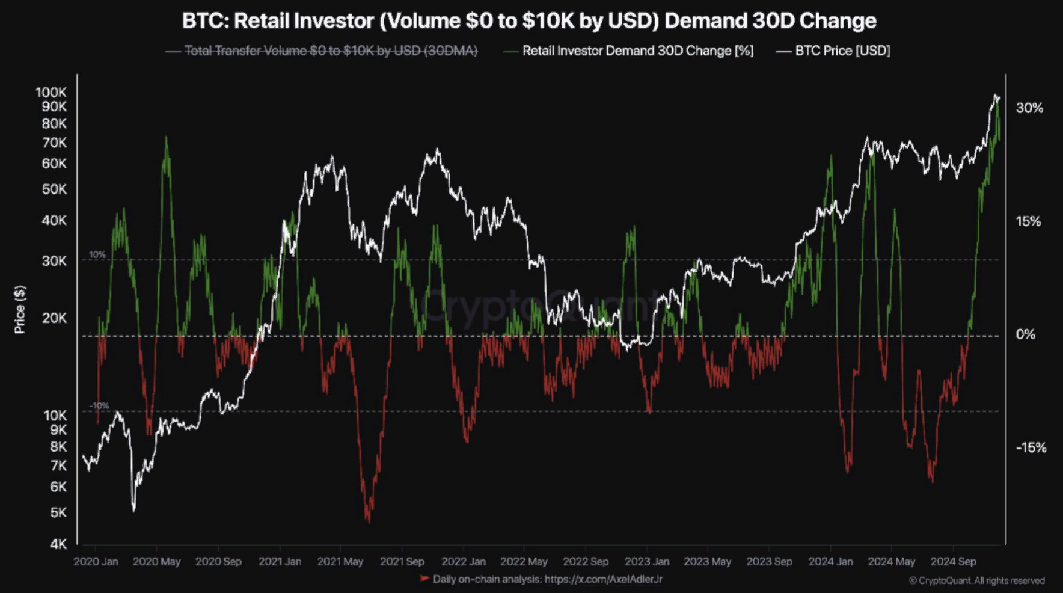This screenshot has height=593, width=1063.
Task: Open the x.com/AxelAdlerJr link
Action: [x=603, y=579]
